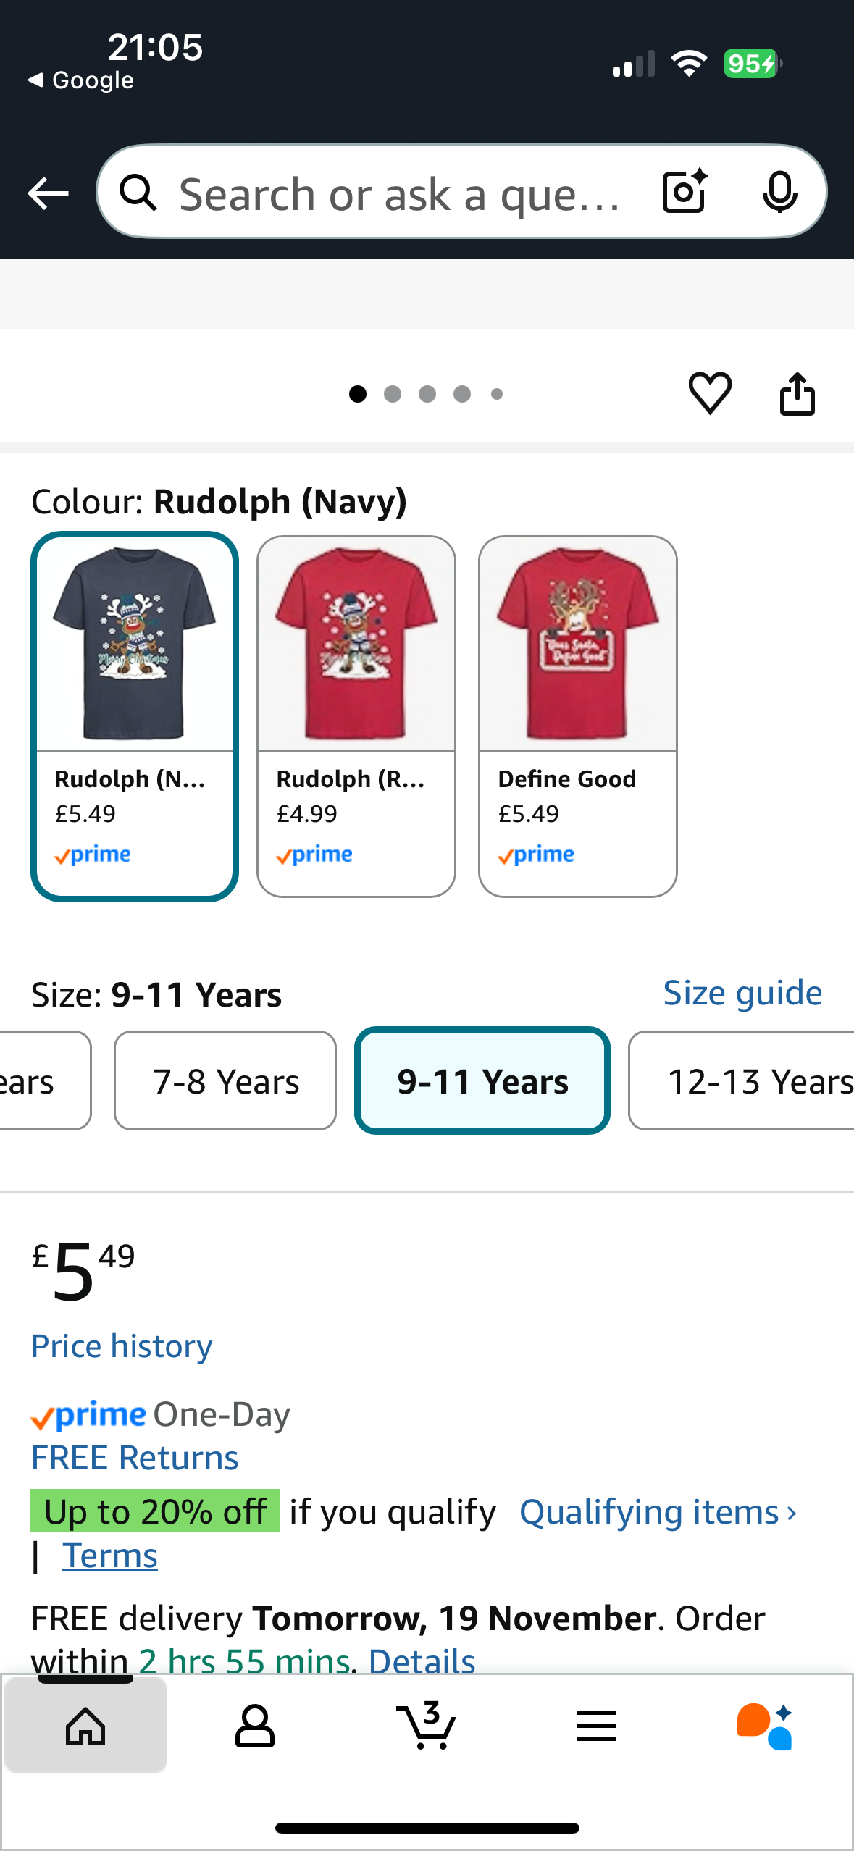The width and height of the screenshot is (854, 1851).
Task: Launch the Rufus AI assistant icon
Action: tap(765, 1725)
